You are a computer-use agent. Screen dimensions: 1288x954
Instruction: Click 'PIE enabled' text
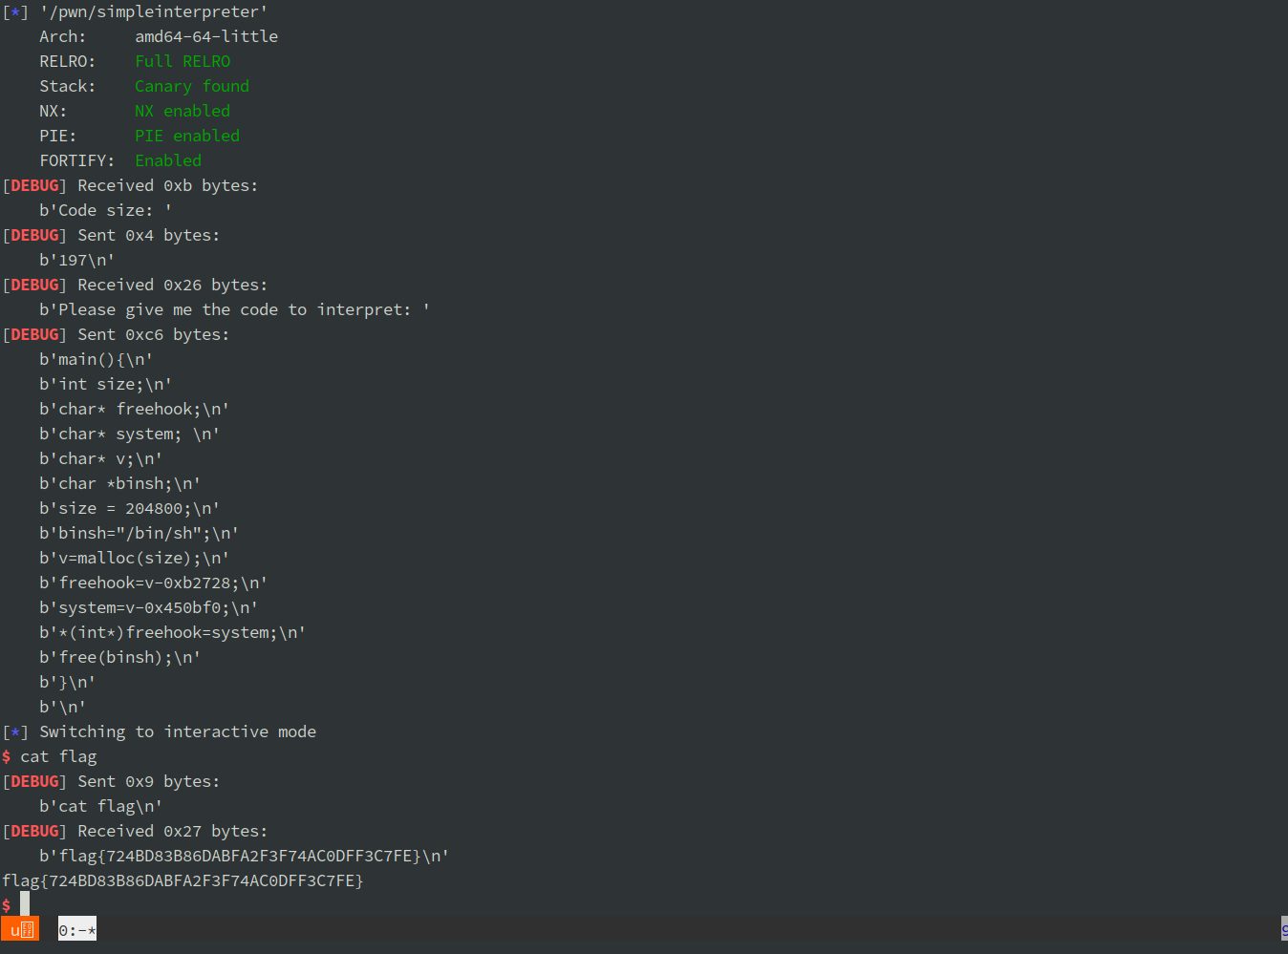point(187,136)
